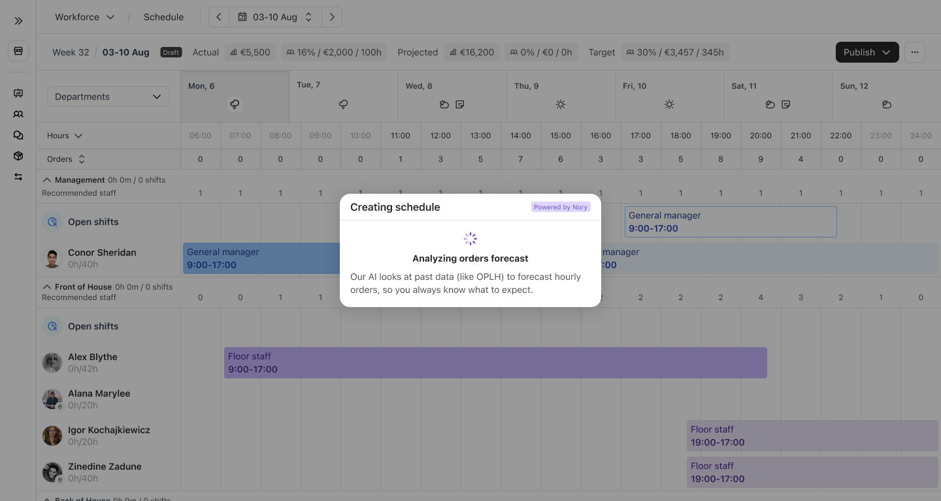Expand the collapsed sidebar with double-chevron icon
Viewport: 941px width, 501px height.
[18, 21]
